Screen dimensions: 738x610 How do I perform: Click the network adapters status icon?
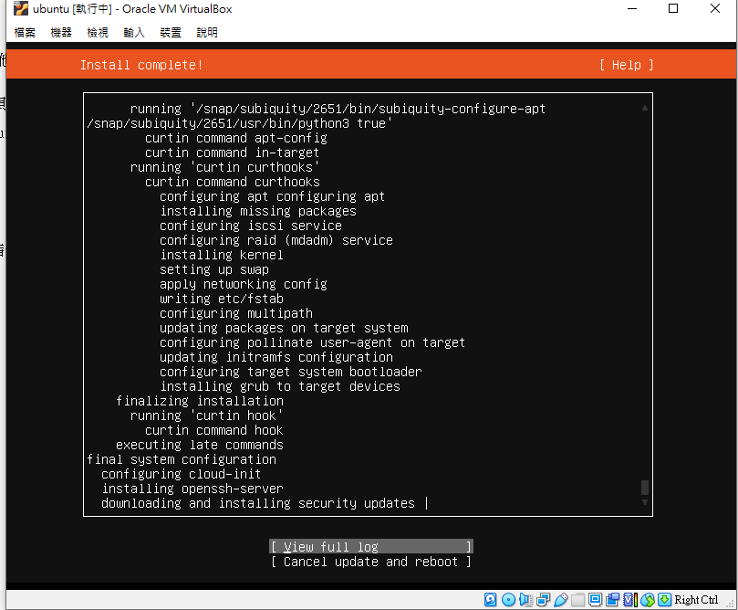543,599
